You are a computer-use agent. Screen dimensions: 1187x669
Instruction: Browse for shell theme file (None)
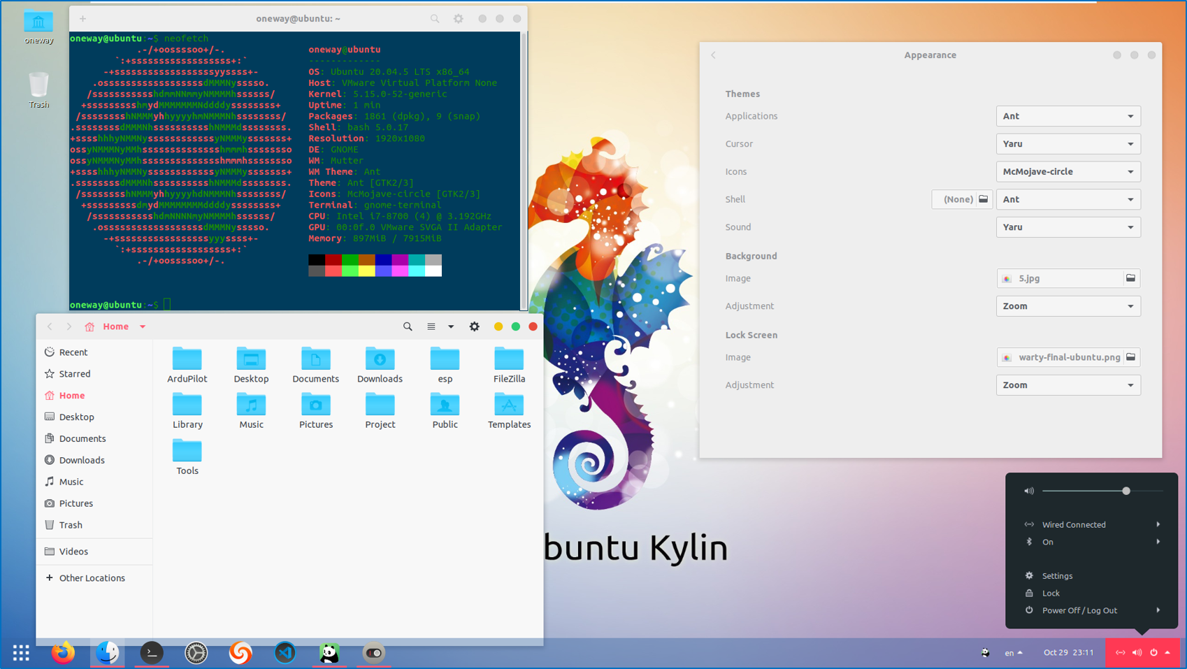click(962, 199)
